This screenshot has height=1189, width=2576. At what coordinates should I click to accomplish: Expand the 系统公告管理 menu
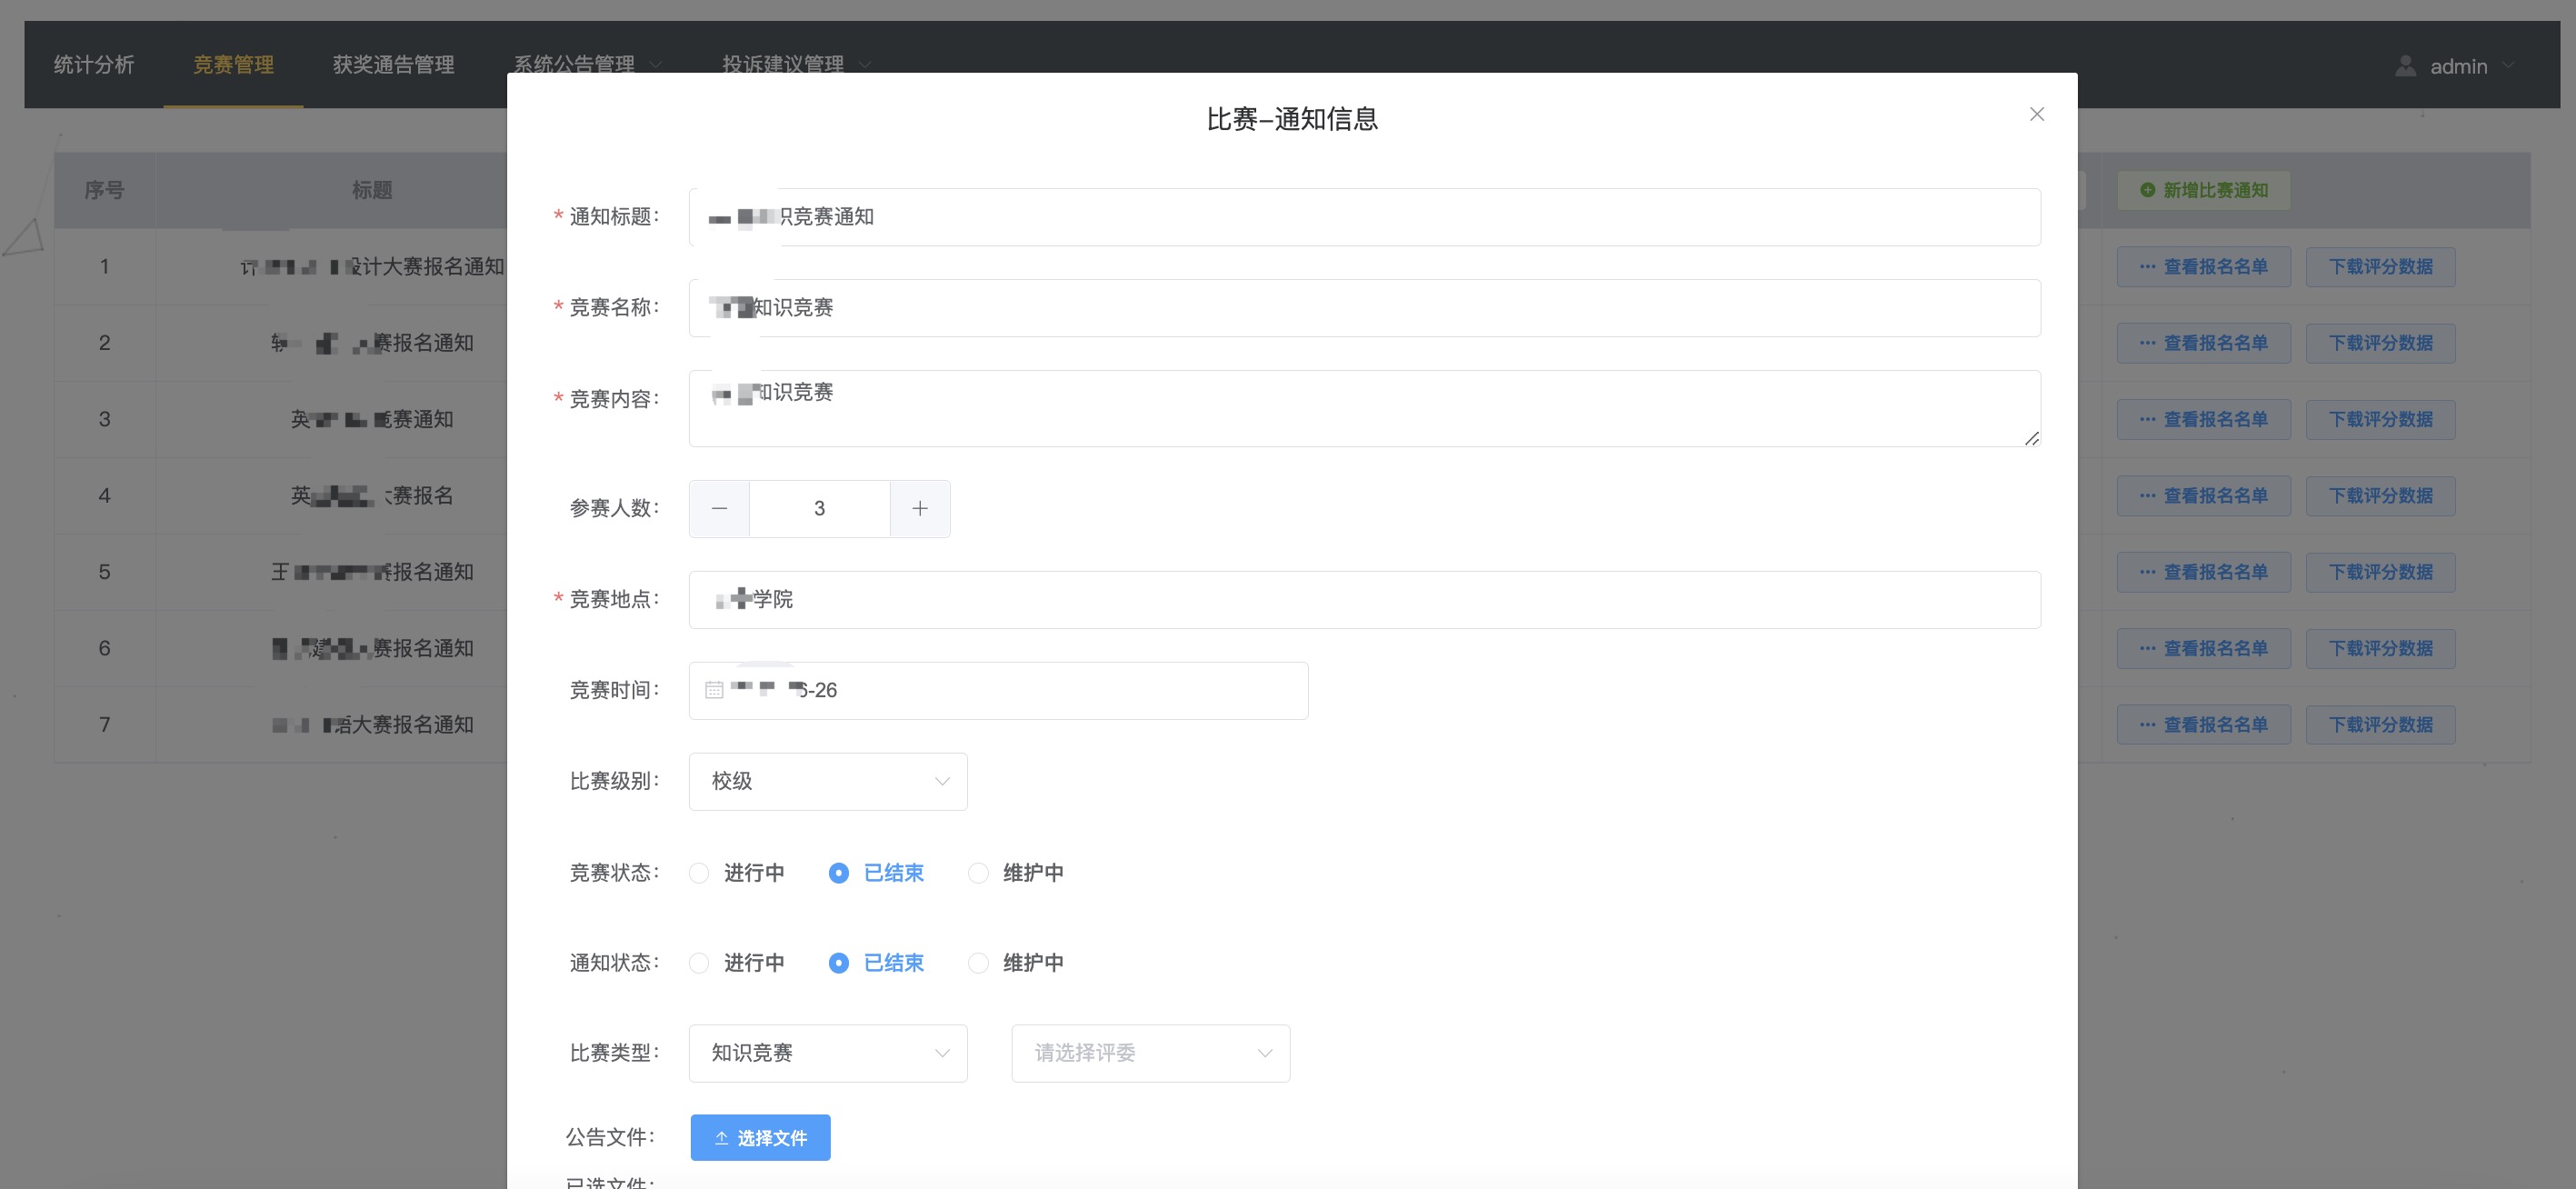click(588, 65)
